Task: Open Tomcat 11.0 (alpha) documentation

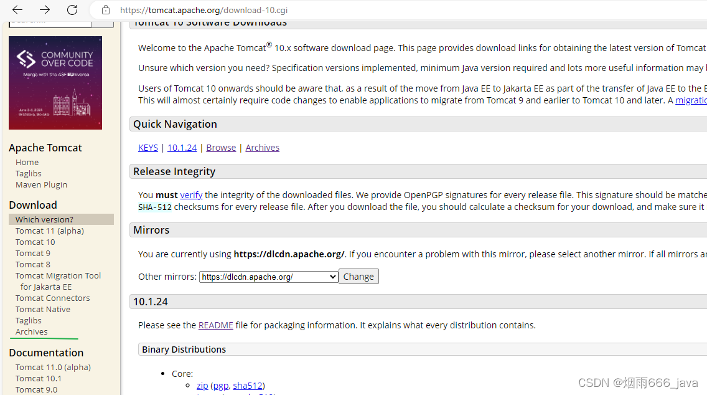Action: (53, 367)
